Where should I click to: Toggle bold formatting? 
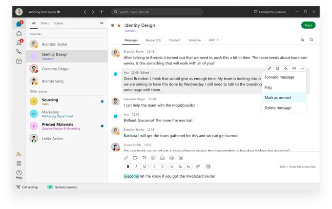128,167
